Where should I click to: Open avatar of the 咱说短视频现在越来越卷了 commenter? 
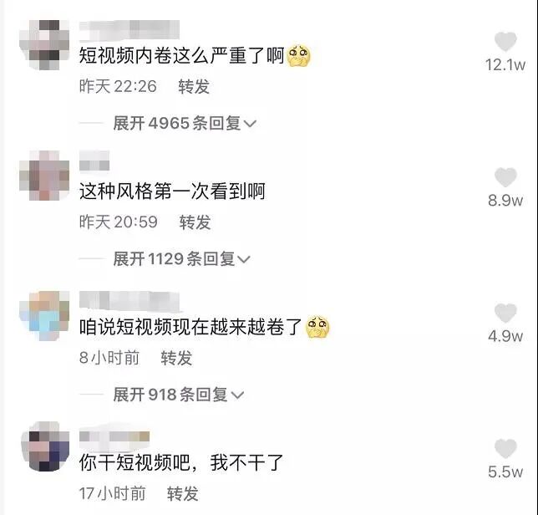tap(44, 316)
